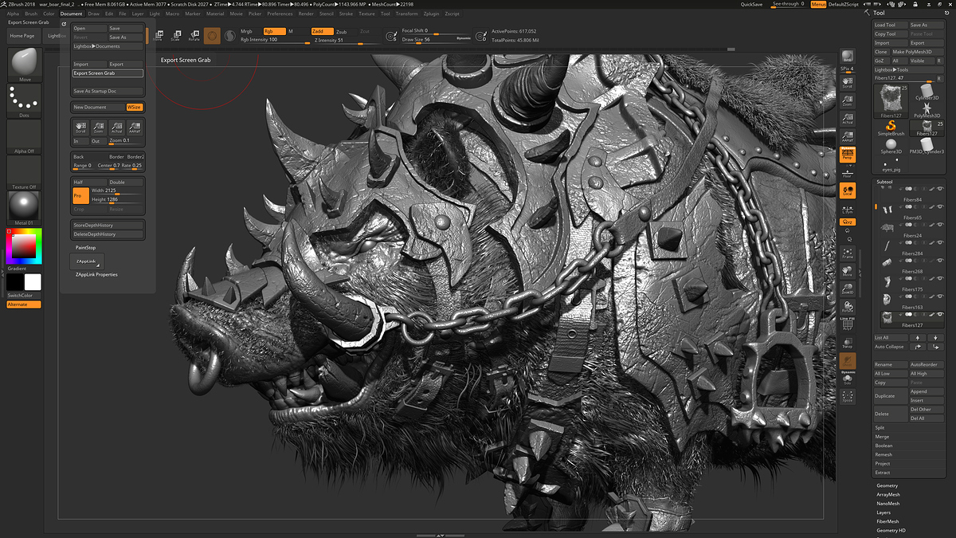The width and height of the screenshot is (956, 538).
Task: Toggle the WSize button
Action: coord(135,107)
